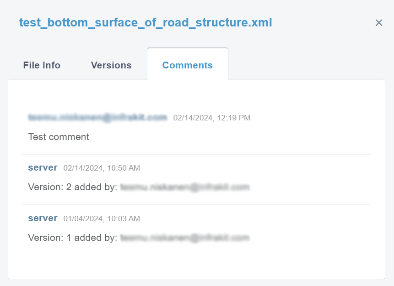Switch to the File Info tab
Image resolution: width=394 pixels, height=286 pixels.
point(42,65)
